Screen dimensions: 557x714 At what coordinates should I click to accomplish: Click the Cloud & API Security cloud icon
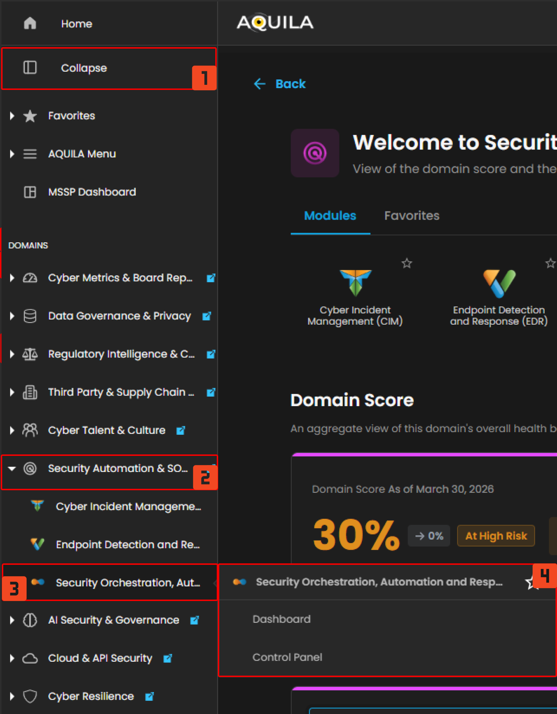(30, 658)
